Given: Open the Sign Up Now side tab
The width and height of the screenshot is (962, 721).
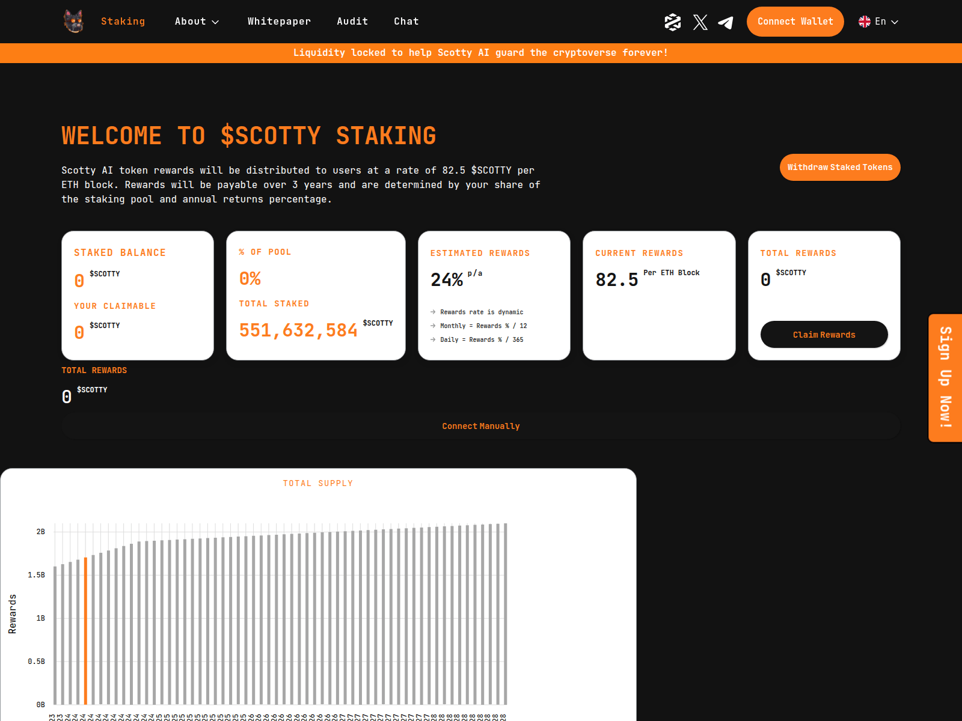Looking at the screenshot, I should pyautogui.click(x=945, y=378).
